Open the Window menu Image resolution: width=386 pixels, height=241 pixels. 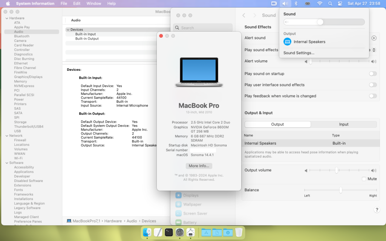click(x=93, y=3)
